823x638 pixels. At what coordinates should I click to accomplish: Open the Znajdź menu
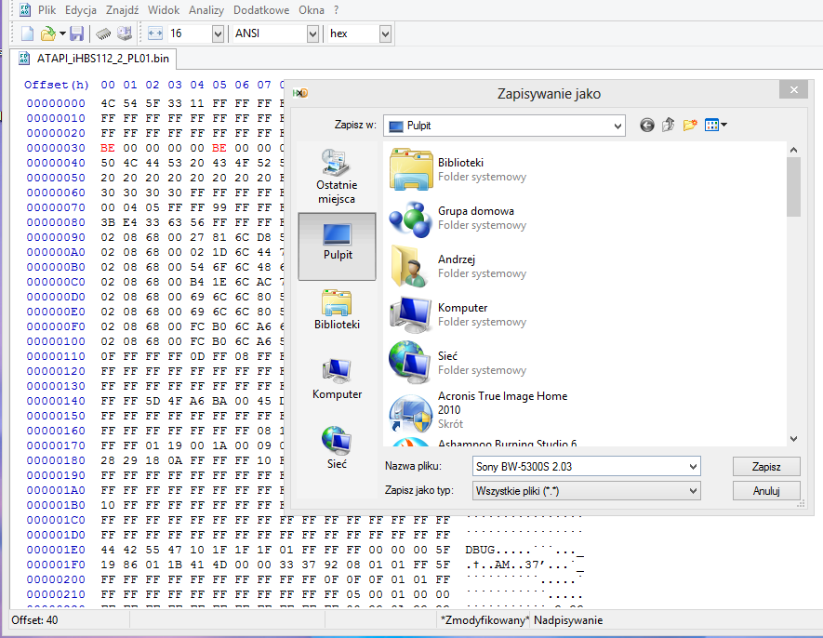click(x=123, y=10)
